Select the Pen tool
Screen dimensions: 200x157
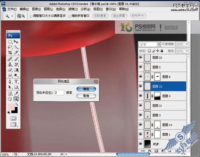point(10,82)
